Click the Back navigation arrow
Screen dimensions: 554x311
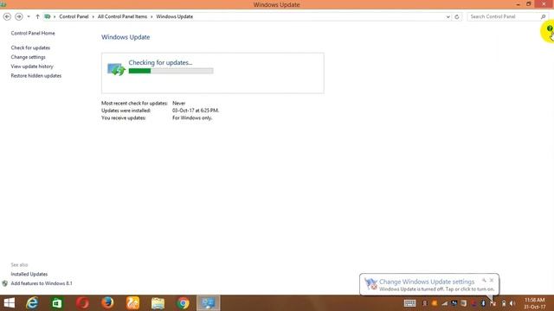click(x=7, y=16)
